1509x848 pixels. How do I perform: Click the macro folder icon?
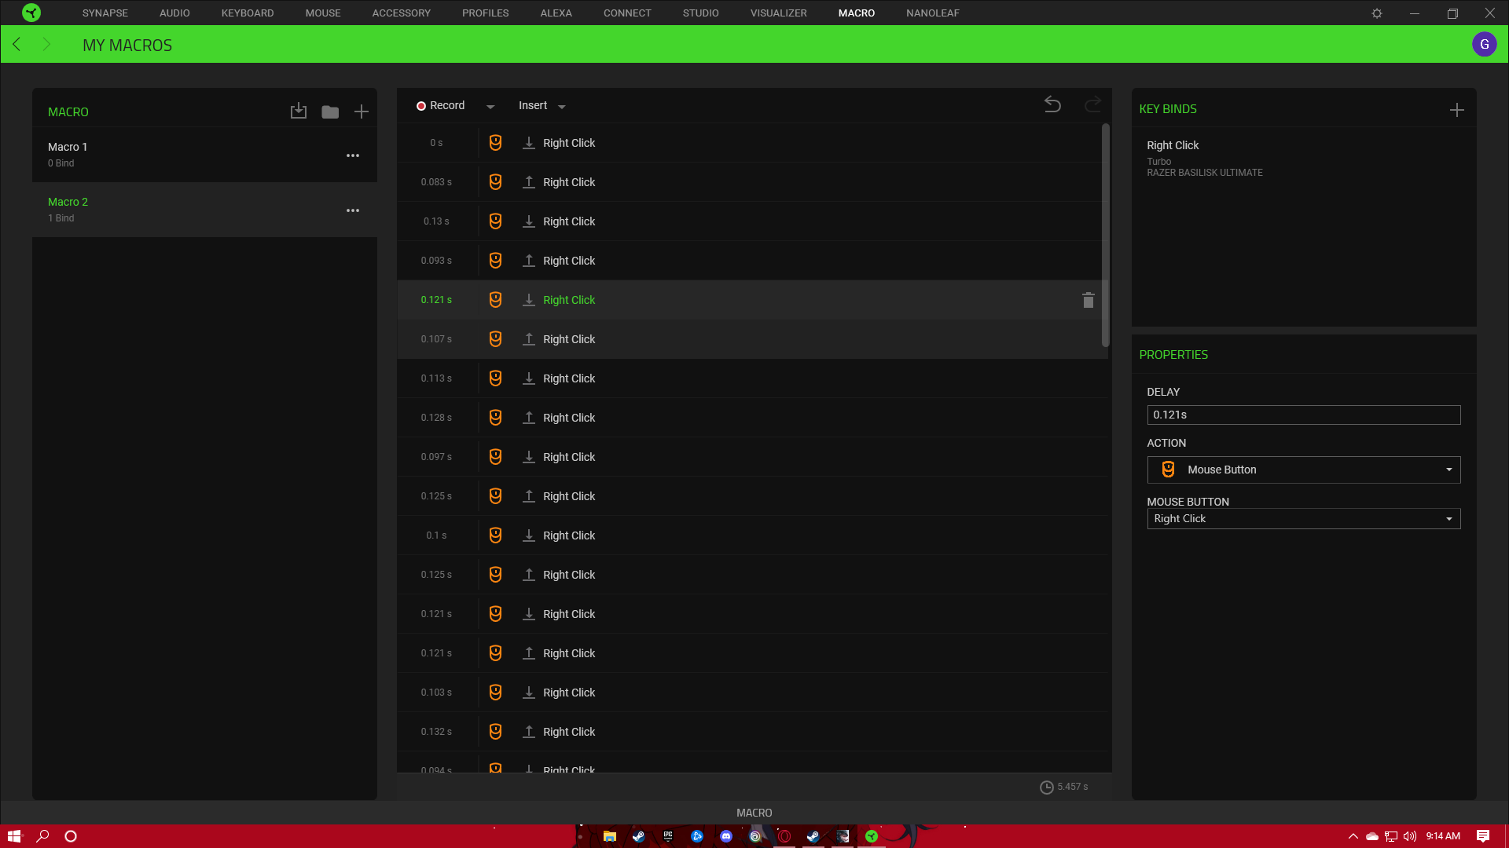coord(330,111)
